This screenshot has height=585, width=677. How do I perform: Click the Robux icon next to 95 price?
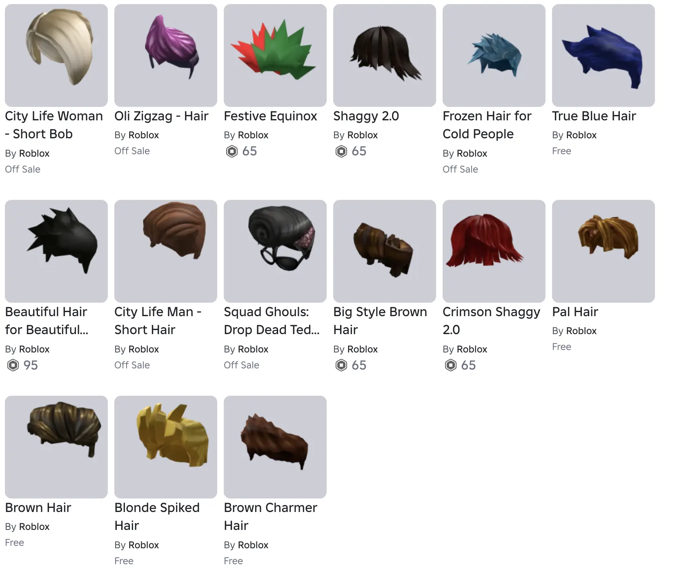13,365
